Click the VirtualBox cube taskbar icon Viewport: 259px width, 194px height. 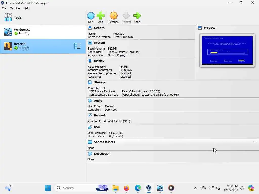149,188
